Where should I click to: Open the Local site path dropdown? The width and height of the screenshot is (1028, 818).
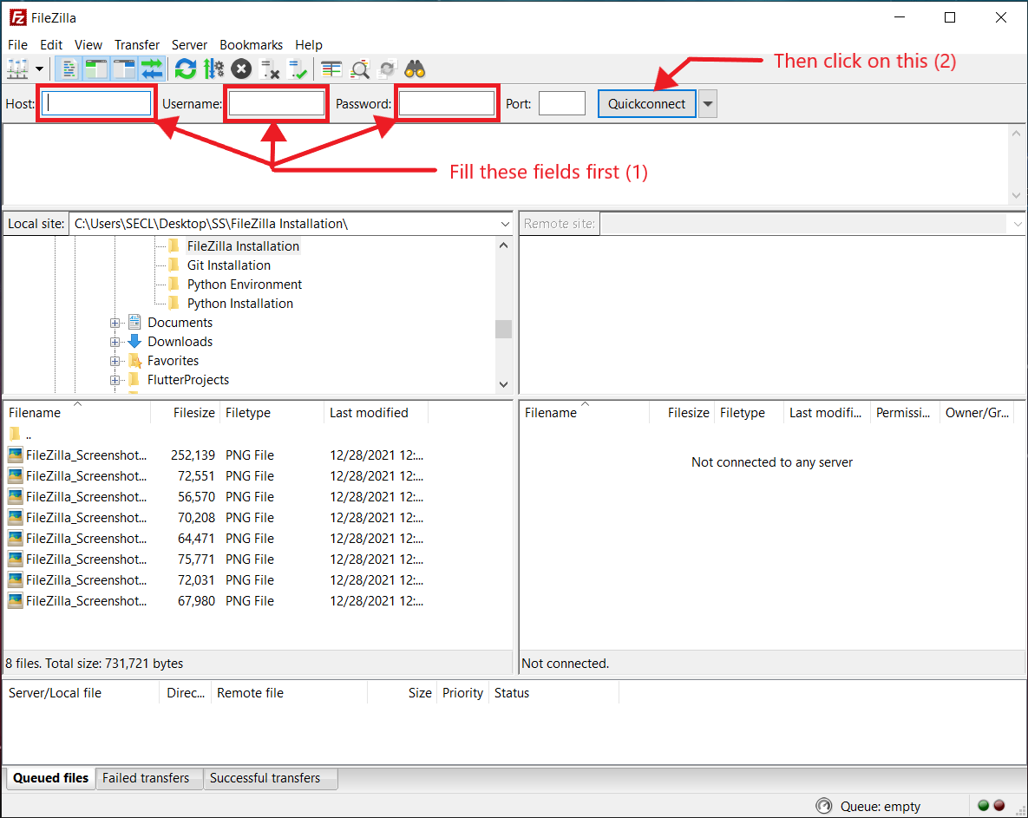point(505,224)
